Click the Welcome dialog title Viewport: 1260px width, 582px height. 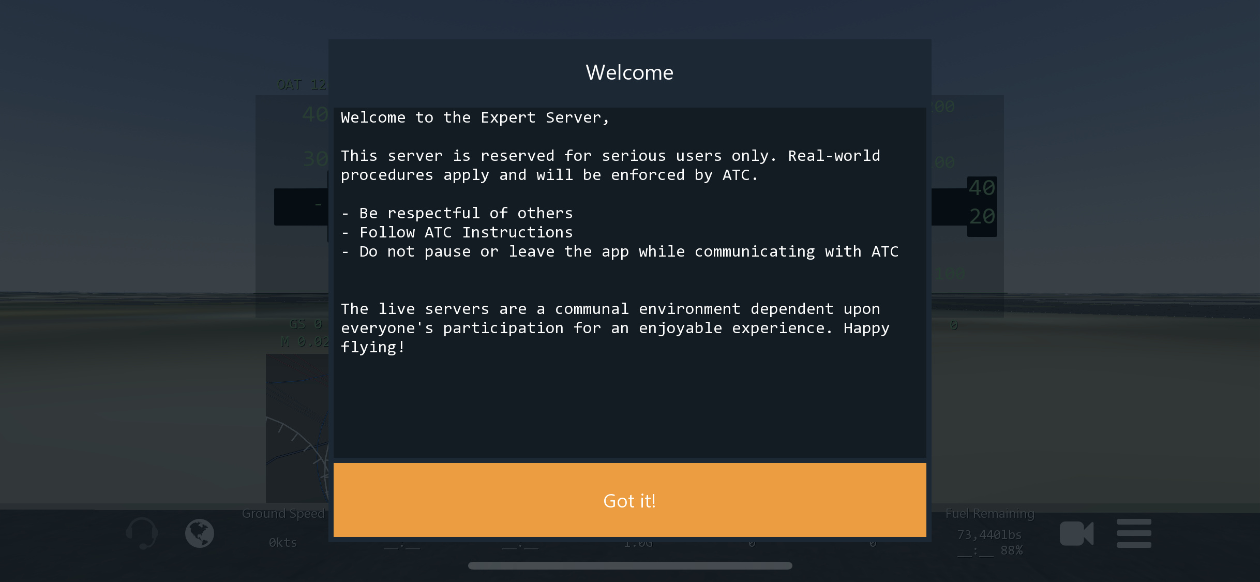click(x=629, y=72)
